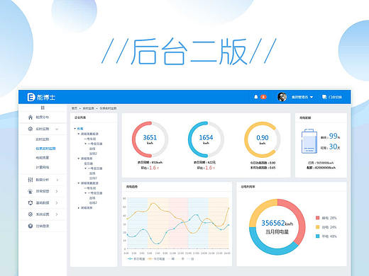Click the 356562kwh donut chart center
Screen dimensions: 369x276
click(277, 226)
